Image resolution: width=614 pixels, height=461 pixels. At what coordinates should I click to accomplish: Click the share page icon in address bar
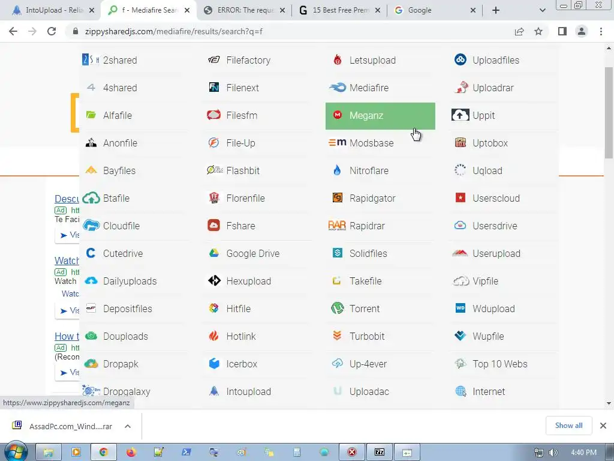519,31
